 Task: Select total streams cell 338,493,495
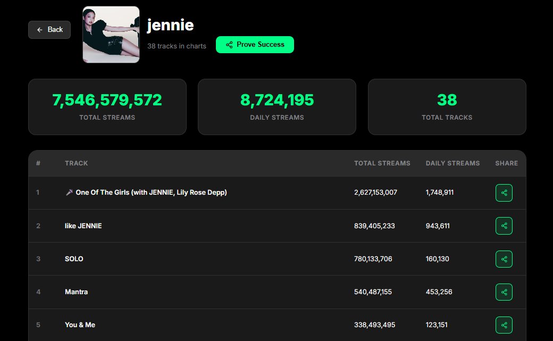click(x=374, y=325)
